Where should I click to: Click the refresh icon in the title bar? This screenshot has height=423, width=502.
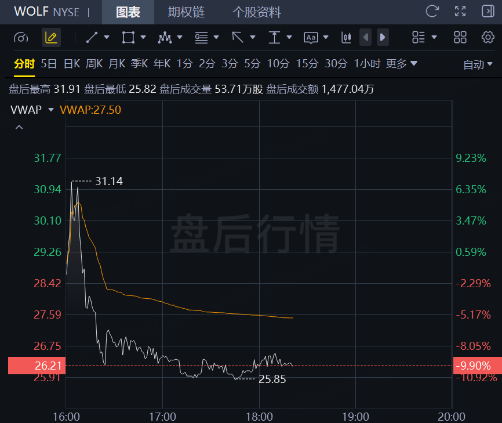click(x=432, y=12)
